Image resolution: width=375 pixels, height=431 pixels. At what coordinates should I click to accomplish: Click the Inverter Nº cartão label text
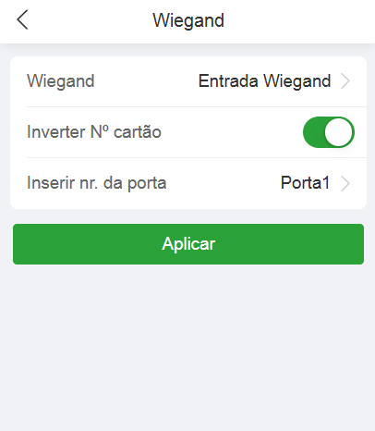point(94,132)
